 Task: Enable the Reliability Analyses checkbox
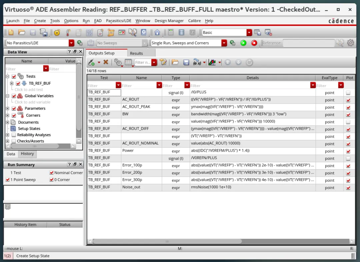(x=14, y=135)
